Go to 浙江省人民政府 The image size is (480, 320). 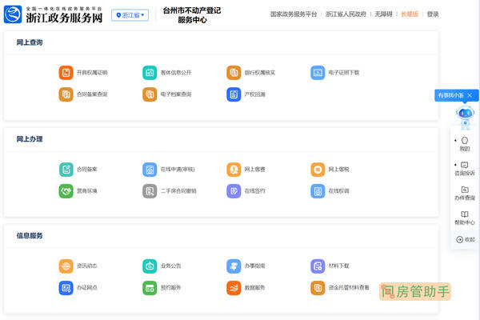(346, 14)
